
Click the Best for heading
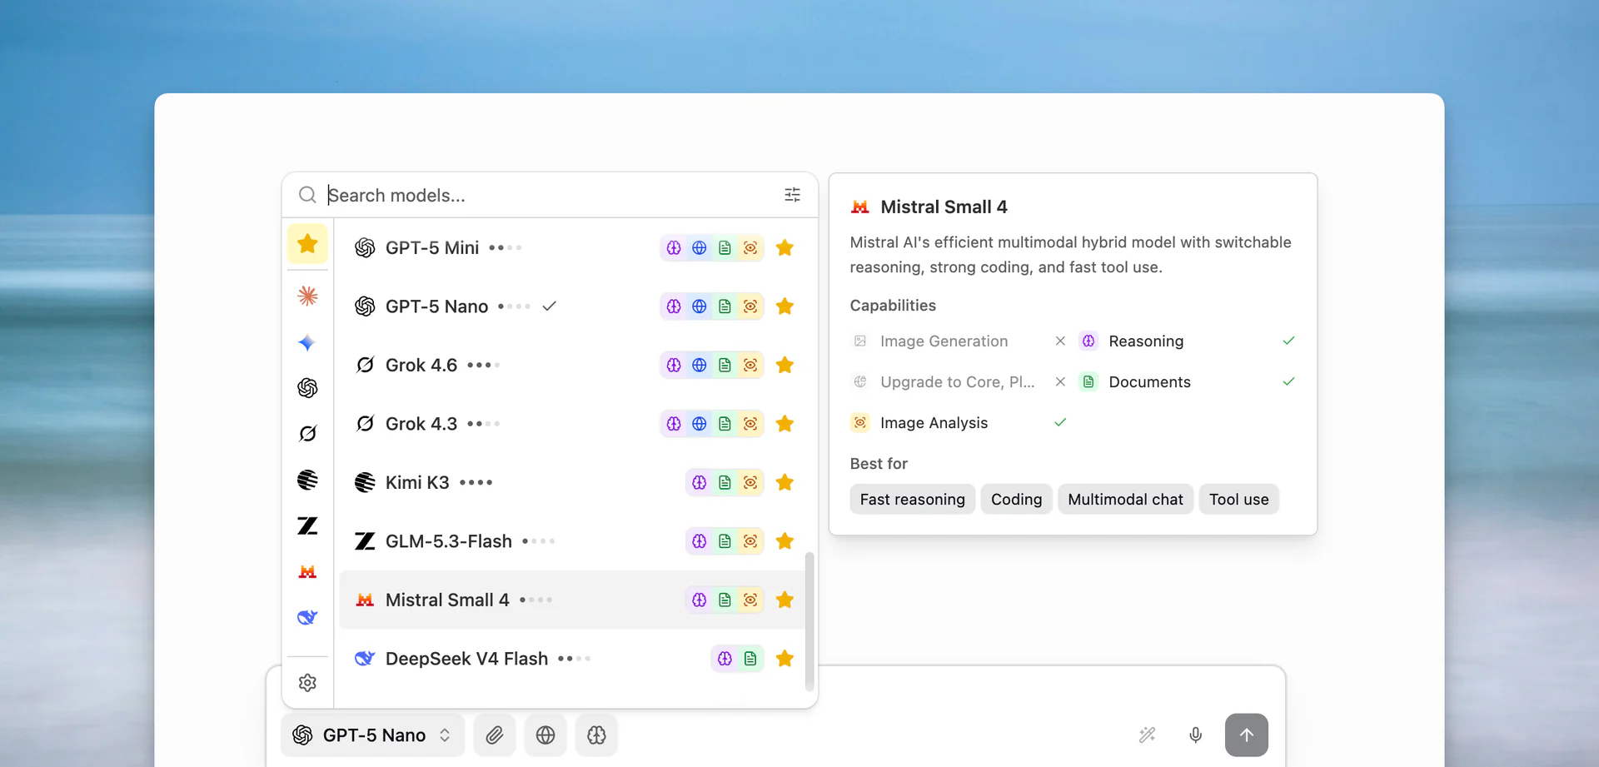point(879,463)
